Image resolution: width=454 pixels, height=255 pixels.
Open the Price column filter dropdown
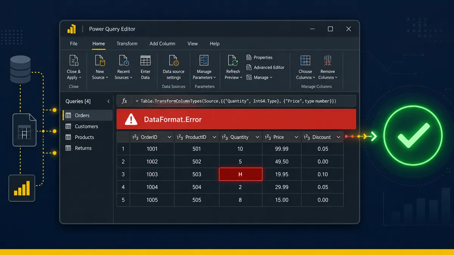pyautogui.click(x=296, y=137)
